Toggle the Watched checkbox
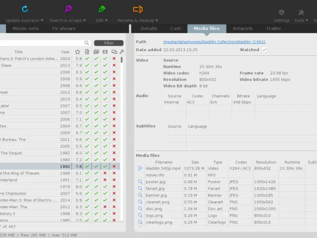The width and height of the screenshot is (317, 238). point(264,50)
